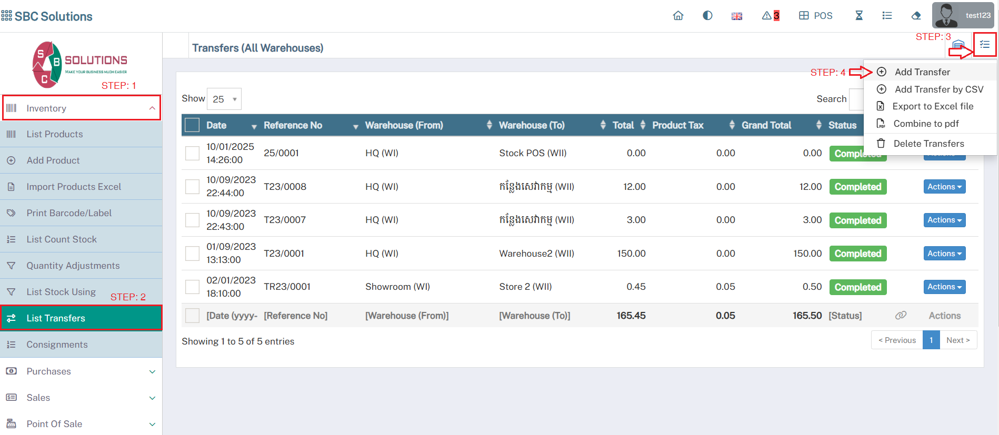Screen dimensions: 999x435
Task: Click the home icon in top bar
Action: (678, 16)
